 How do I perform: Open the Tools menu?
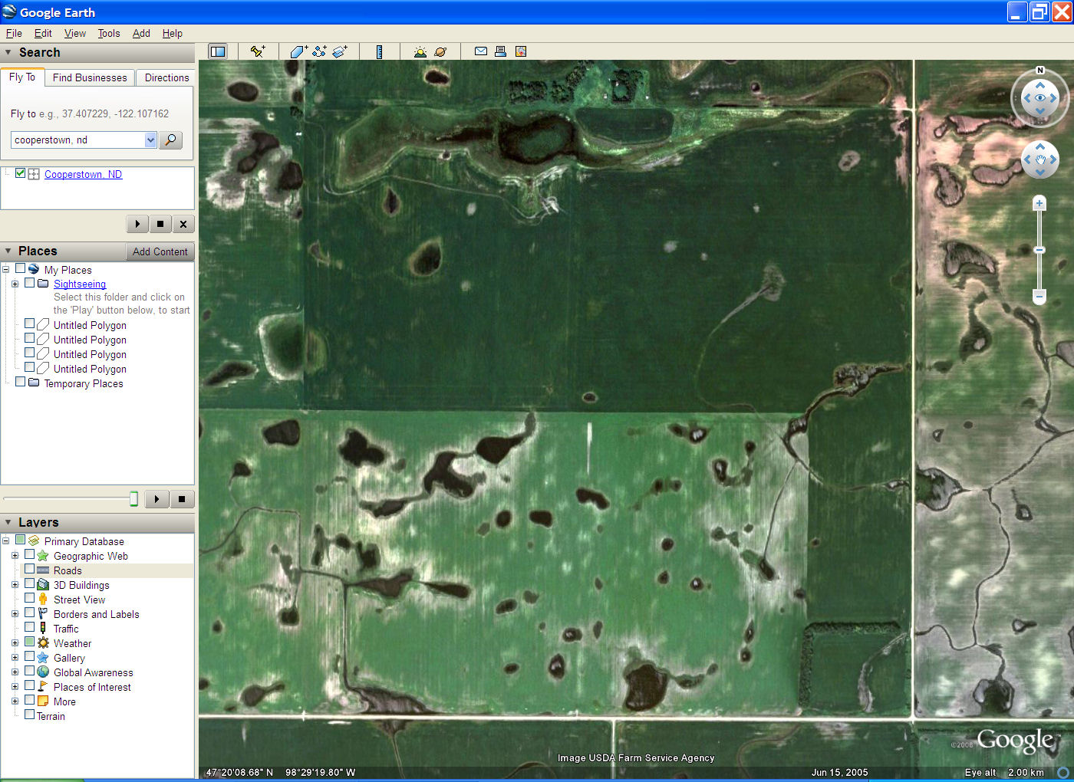(x=109, y=34)
